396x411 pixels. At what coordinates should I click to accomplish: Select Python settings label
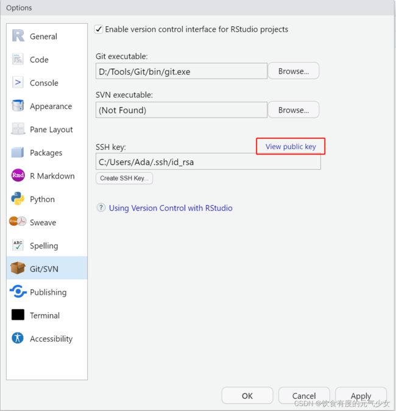[x=42, y=199]
